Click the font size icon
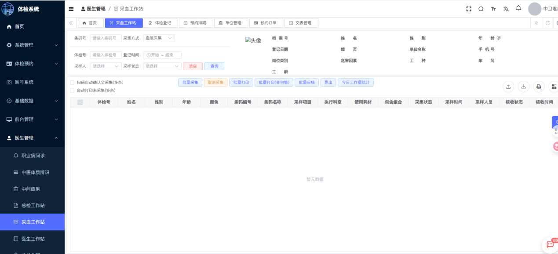The width and height of the screenshot is (558, 254). click(493, 9)
